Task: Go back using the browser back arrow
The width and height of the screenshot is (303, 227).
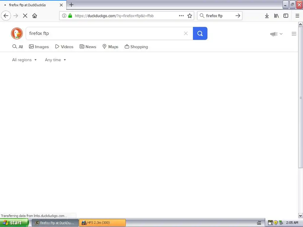Action: coord(6,16)
